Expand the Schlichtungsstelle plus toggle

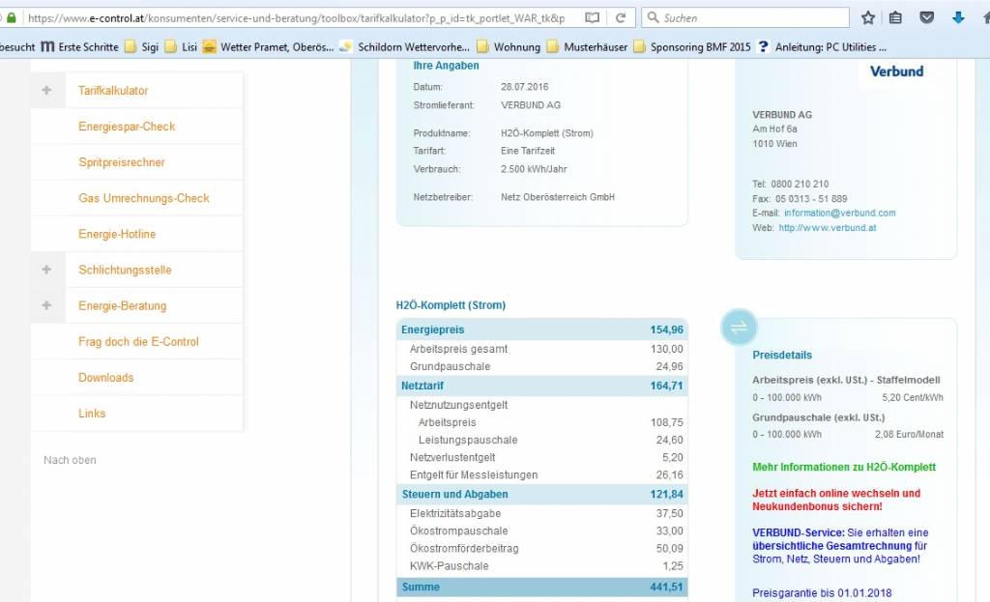pyautogui.click(x=46, y=270)
